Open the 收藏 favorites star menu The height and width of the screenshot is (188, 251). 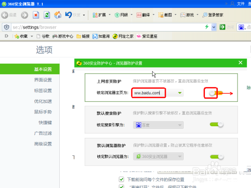click(x=21, y=36)
